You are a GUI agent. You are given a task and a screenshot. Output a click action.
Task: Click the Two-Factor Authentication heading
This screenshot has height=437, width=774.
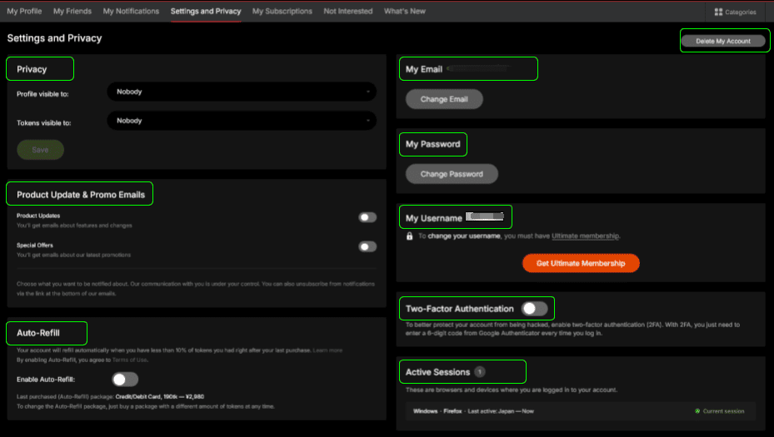tap(459, 309)
